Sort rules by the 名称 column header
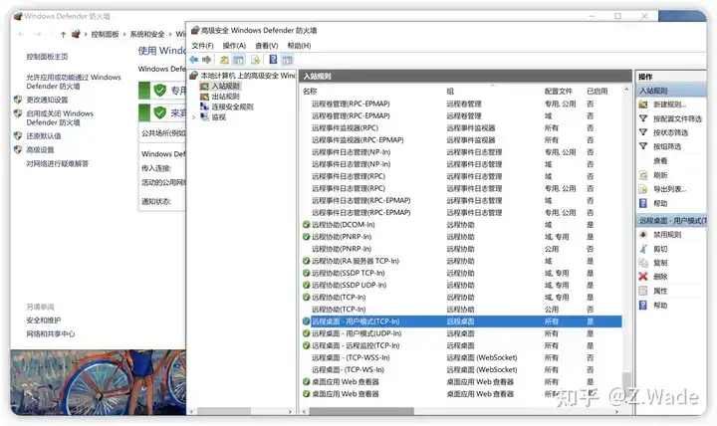Image resolution: width=717 pixels, height=426 pixels. [310, 91]
